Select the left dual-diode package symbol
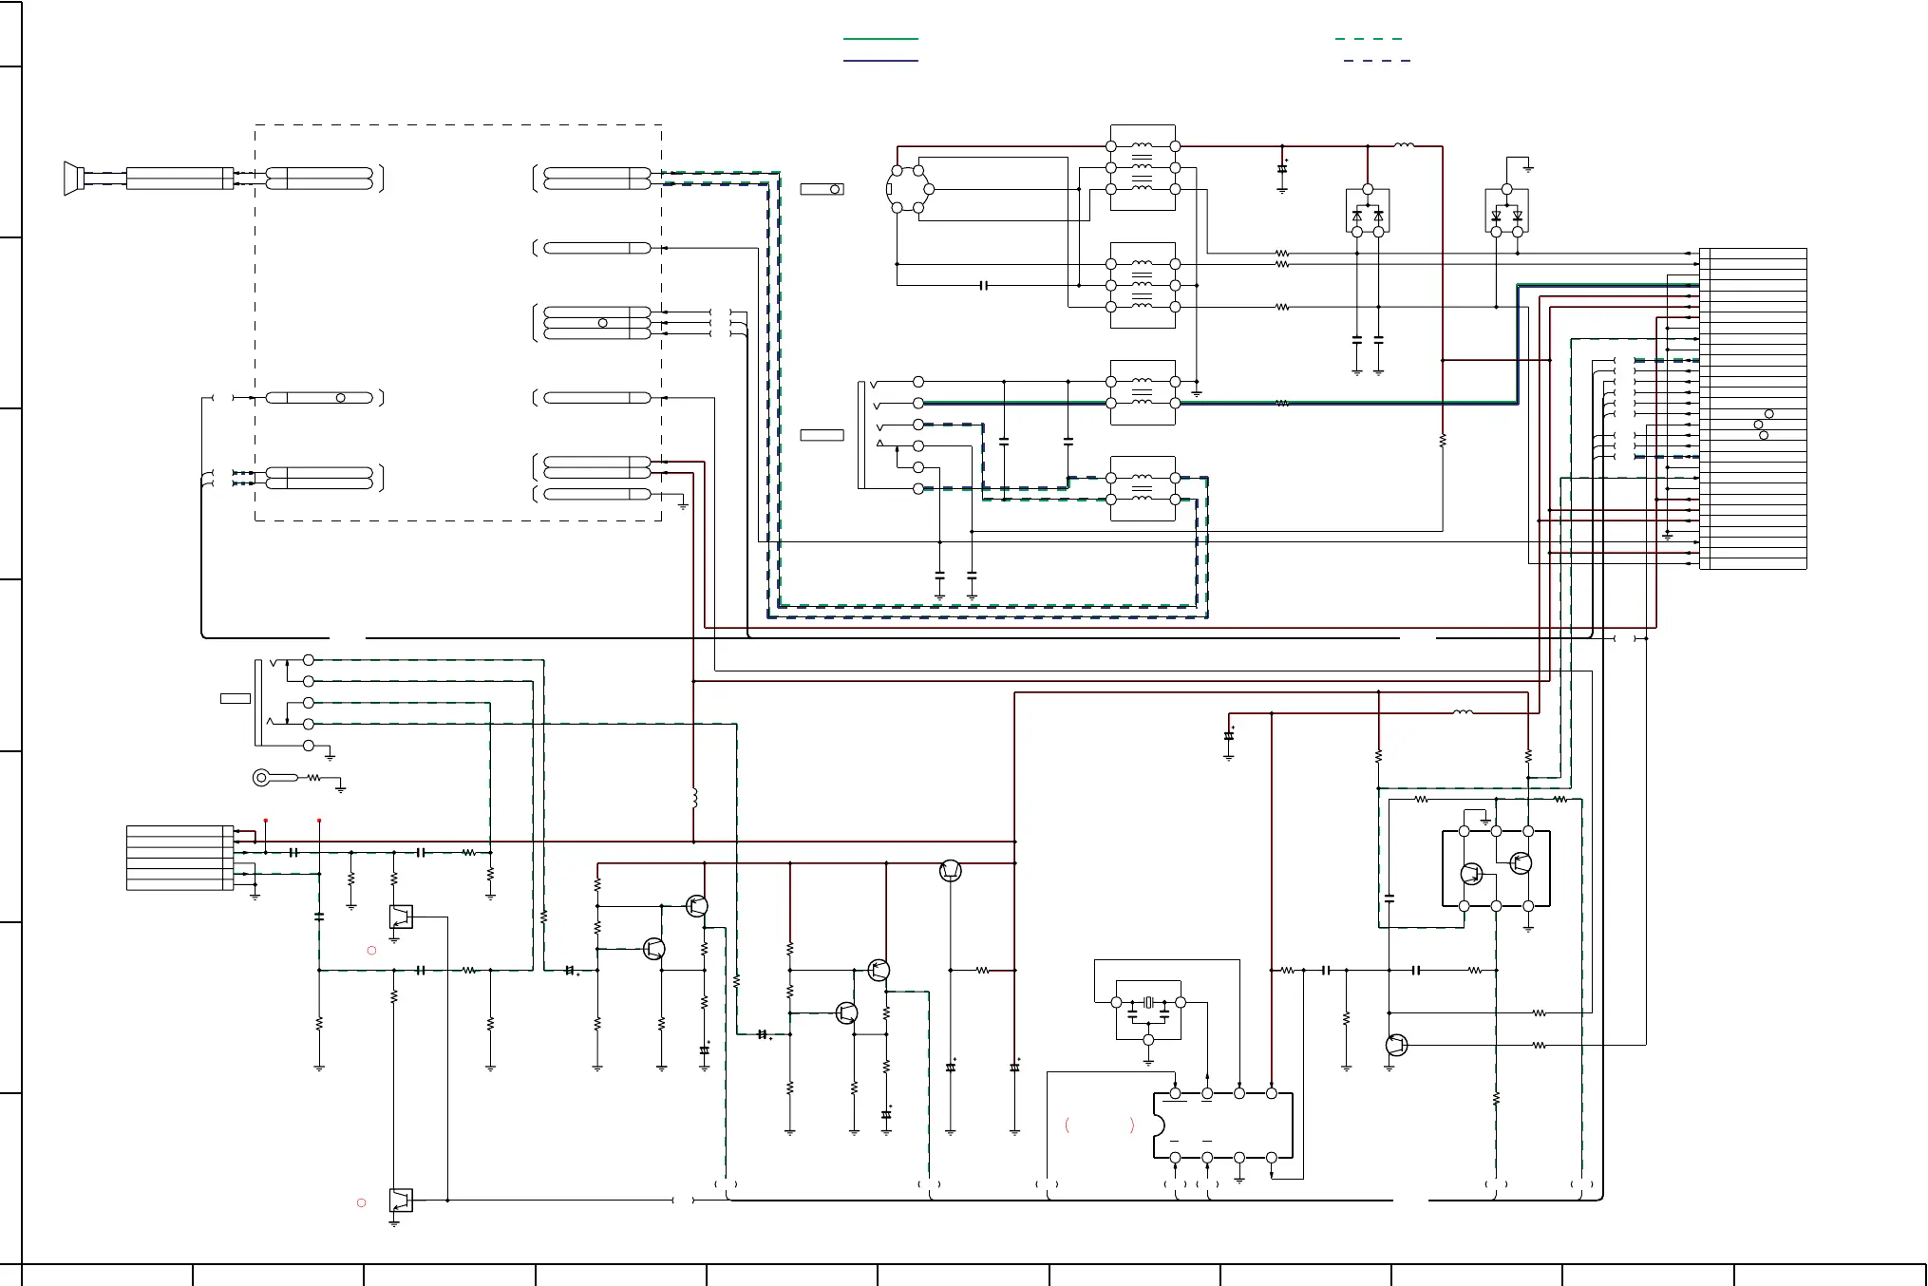 coord(1368,212)
